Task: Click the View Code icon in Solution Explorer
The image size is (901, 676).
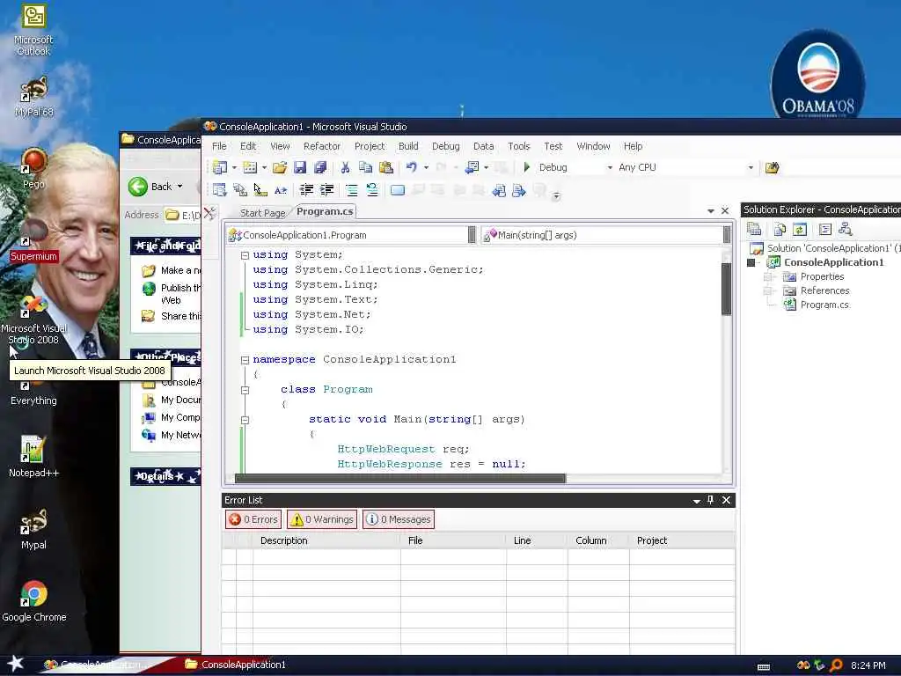Action: pos(825,230)
